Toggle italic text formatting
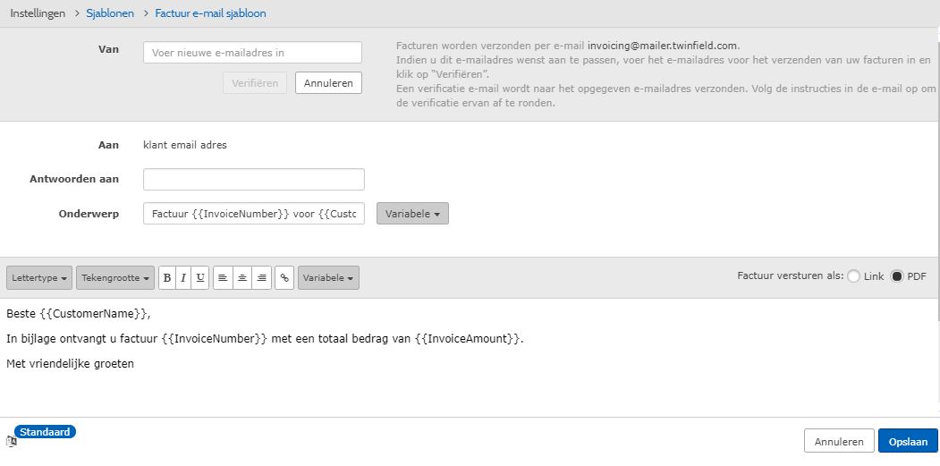The image size is (940, 466). coord(183,278)
